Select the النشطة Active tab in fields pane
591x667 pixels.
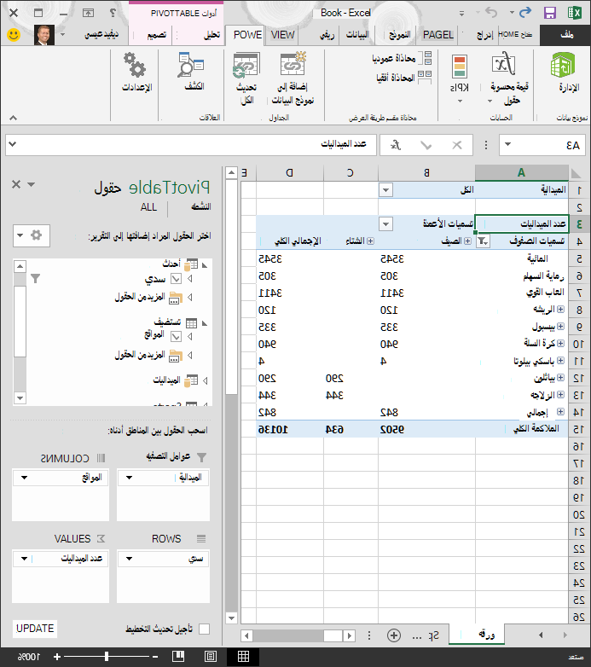(201, 206)
